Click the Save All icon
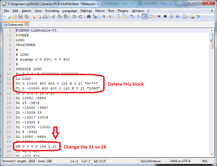 coord(26,17)
